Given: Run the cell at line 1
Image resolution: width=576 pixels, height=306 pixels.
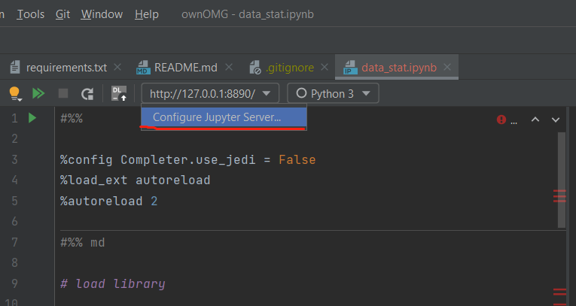Looking at the screenshot, I should coord(32,118).
